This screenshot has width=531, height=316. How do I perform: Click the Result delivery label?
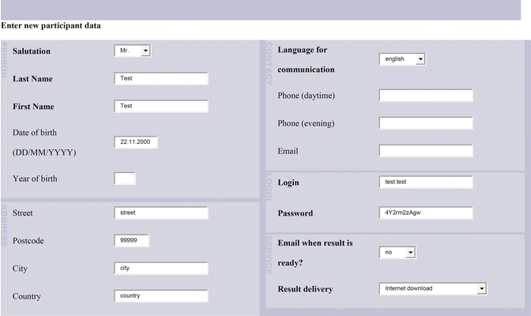(x=305, y=289)
